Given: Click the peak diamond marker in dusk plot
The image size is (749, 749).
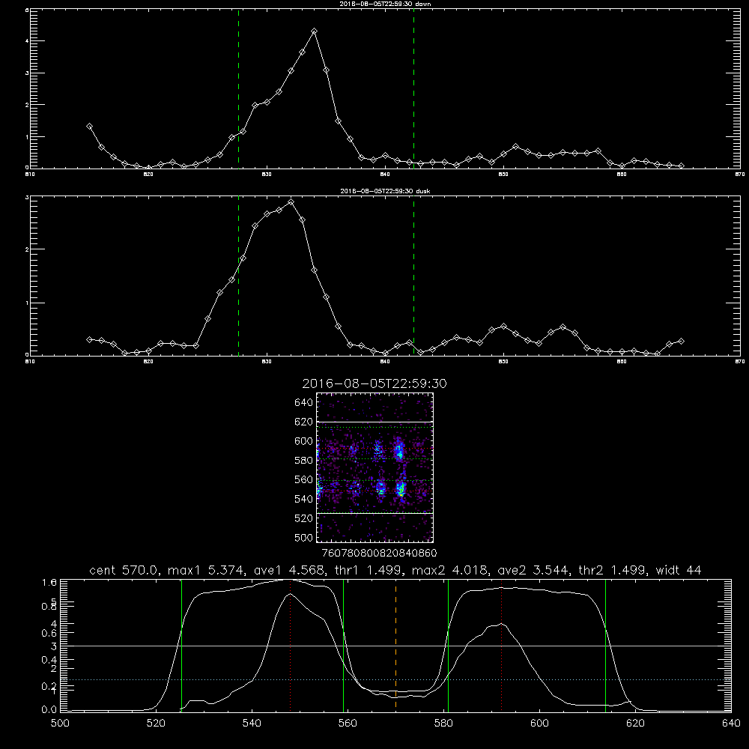Looking at the screenshot, I should pos(291,202).
